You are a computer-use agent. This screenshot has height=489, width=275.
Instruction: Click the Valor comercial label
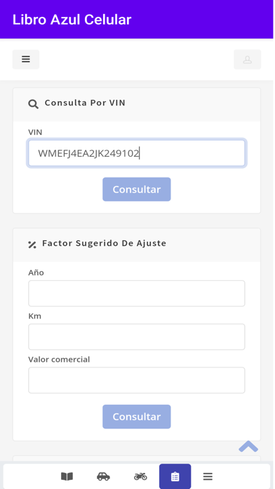pyautogui.click(x=59, y=359)
